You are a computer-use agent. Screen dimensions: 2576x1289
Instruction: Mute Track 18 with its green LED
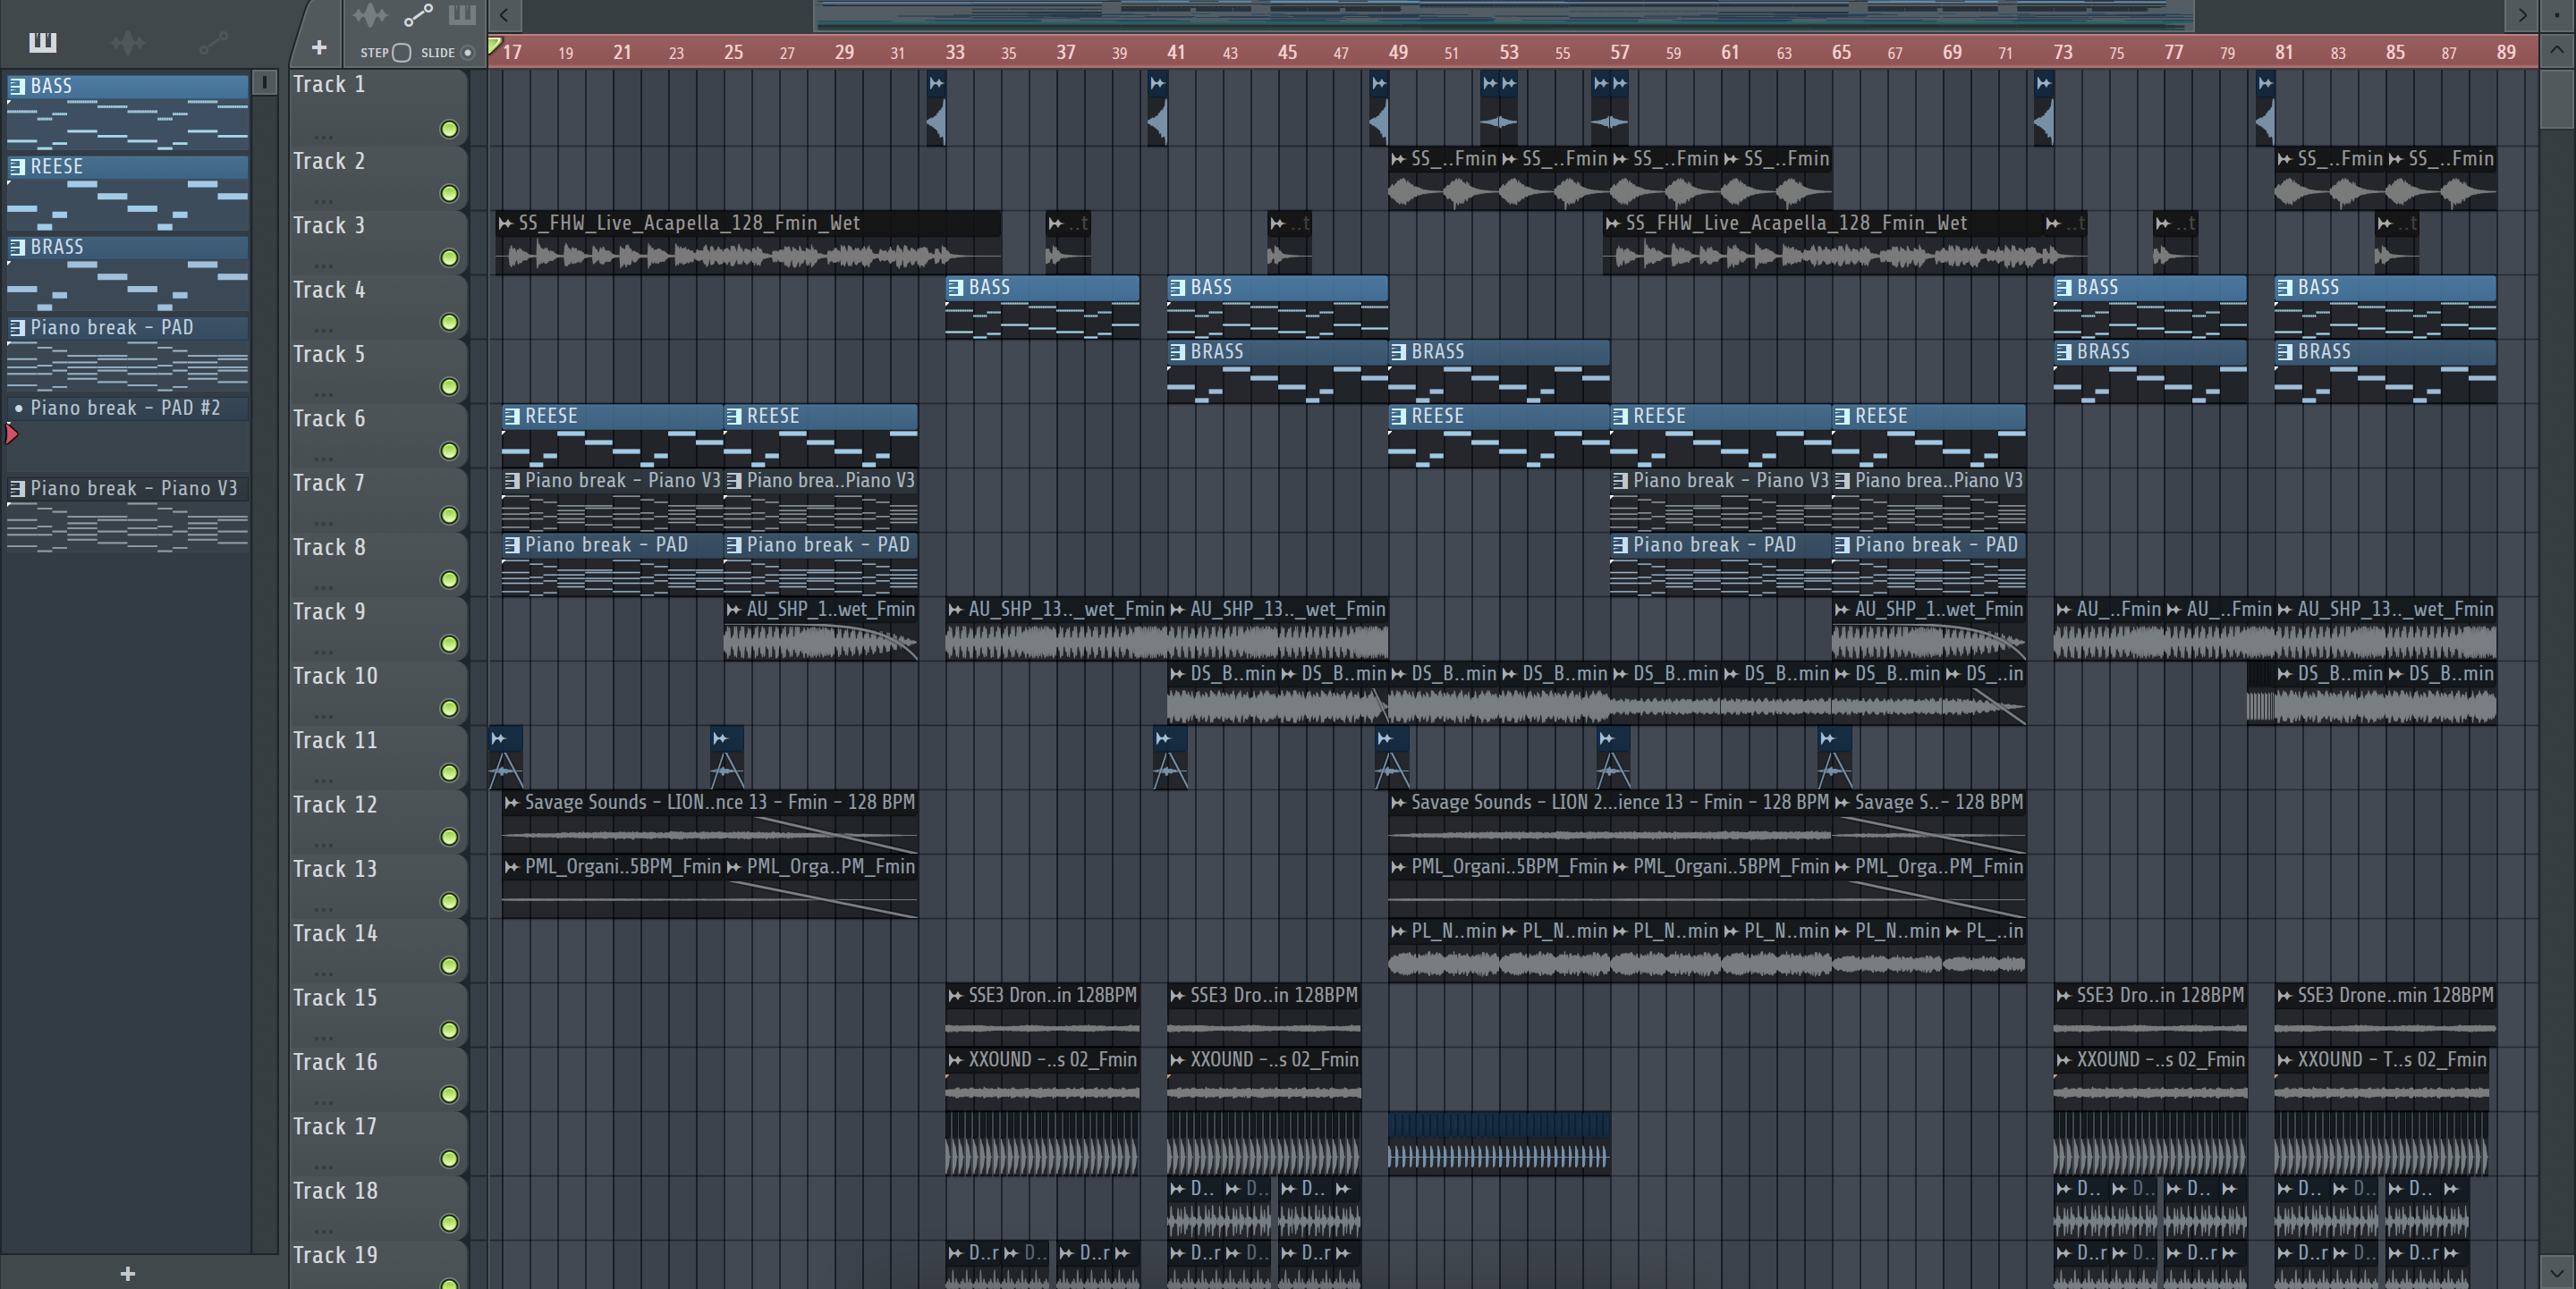click(449, 1223)
